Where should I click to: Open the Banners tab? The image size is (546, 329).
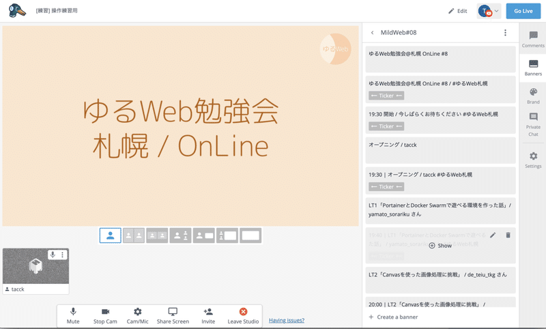coord(533,68)
